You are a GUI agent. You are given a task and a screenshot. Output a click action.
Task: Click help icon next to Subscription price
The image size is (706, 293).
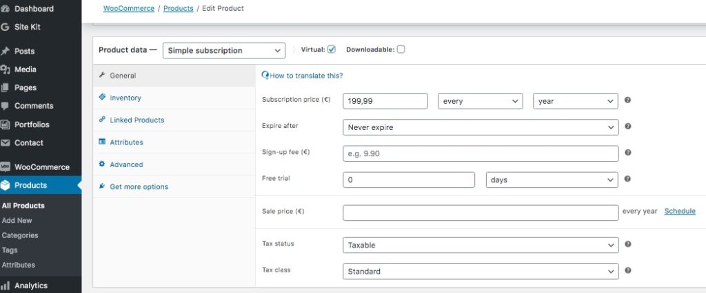[x=627, y=100]
